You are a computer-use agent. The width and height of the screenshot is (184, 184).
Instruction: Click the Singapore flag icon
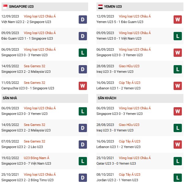click(x=5, y=6)
